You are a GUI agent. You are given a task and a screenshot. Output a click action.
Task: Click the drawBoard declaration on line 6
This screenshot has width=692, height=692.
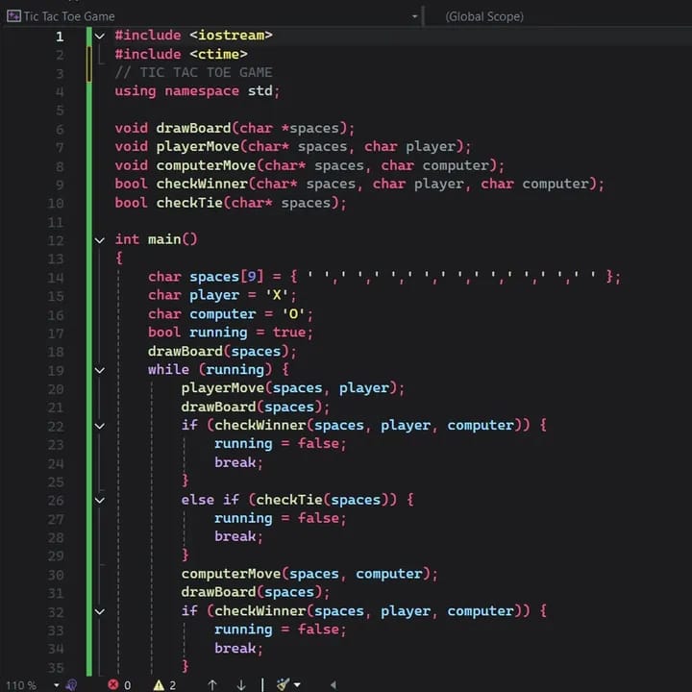235,129
